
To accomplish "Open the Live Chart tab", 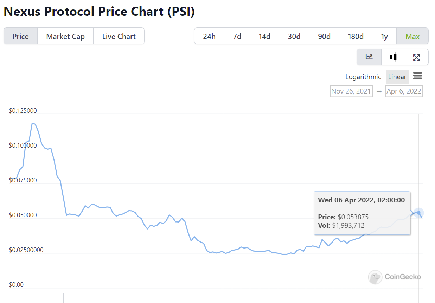I will [x=119, y=36].
